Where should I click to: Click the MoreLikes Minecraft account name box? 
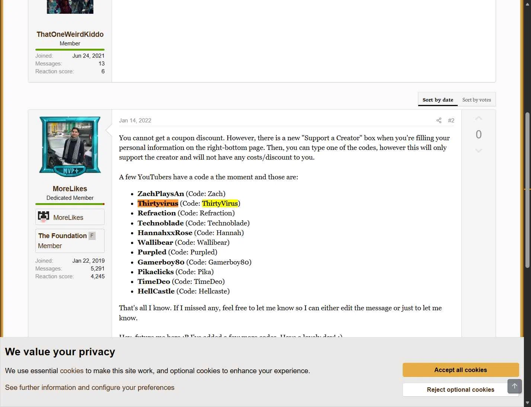[70, 217]
